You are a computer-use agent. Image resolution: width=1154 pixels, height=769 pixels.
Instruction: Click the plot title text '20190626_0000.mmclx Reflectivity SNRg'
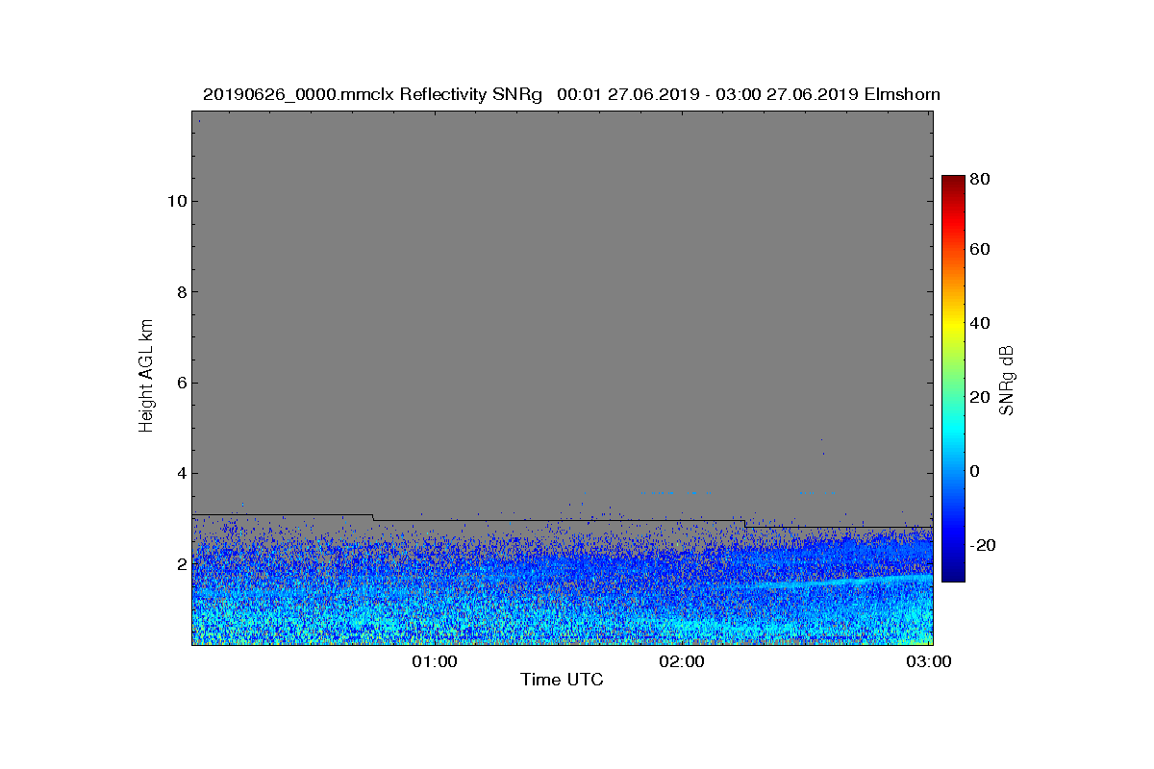point(373,94)
